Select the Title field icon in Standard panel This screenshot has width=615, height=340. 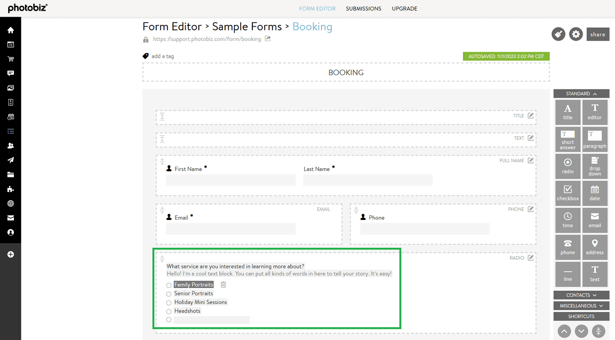pos(568,112)
